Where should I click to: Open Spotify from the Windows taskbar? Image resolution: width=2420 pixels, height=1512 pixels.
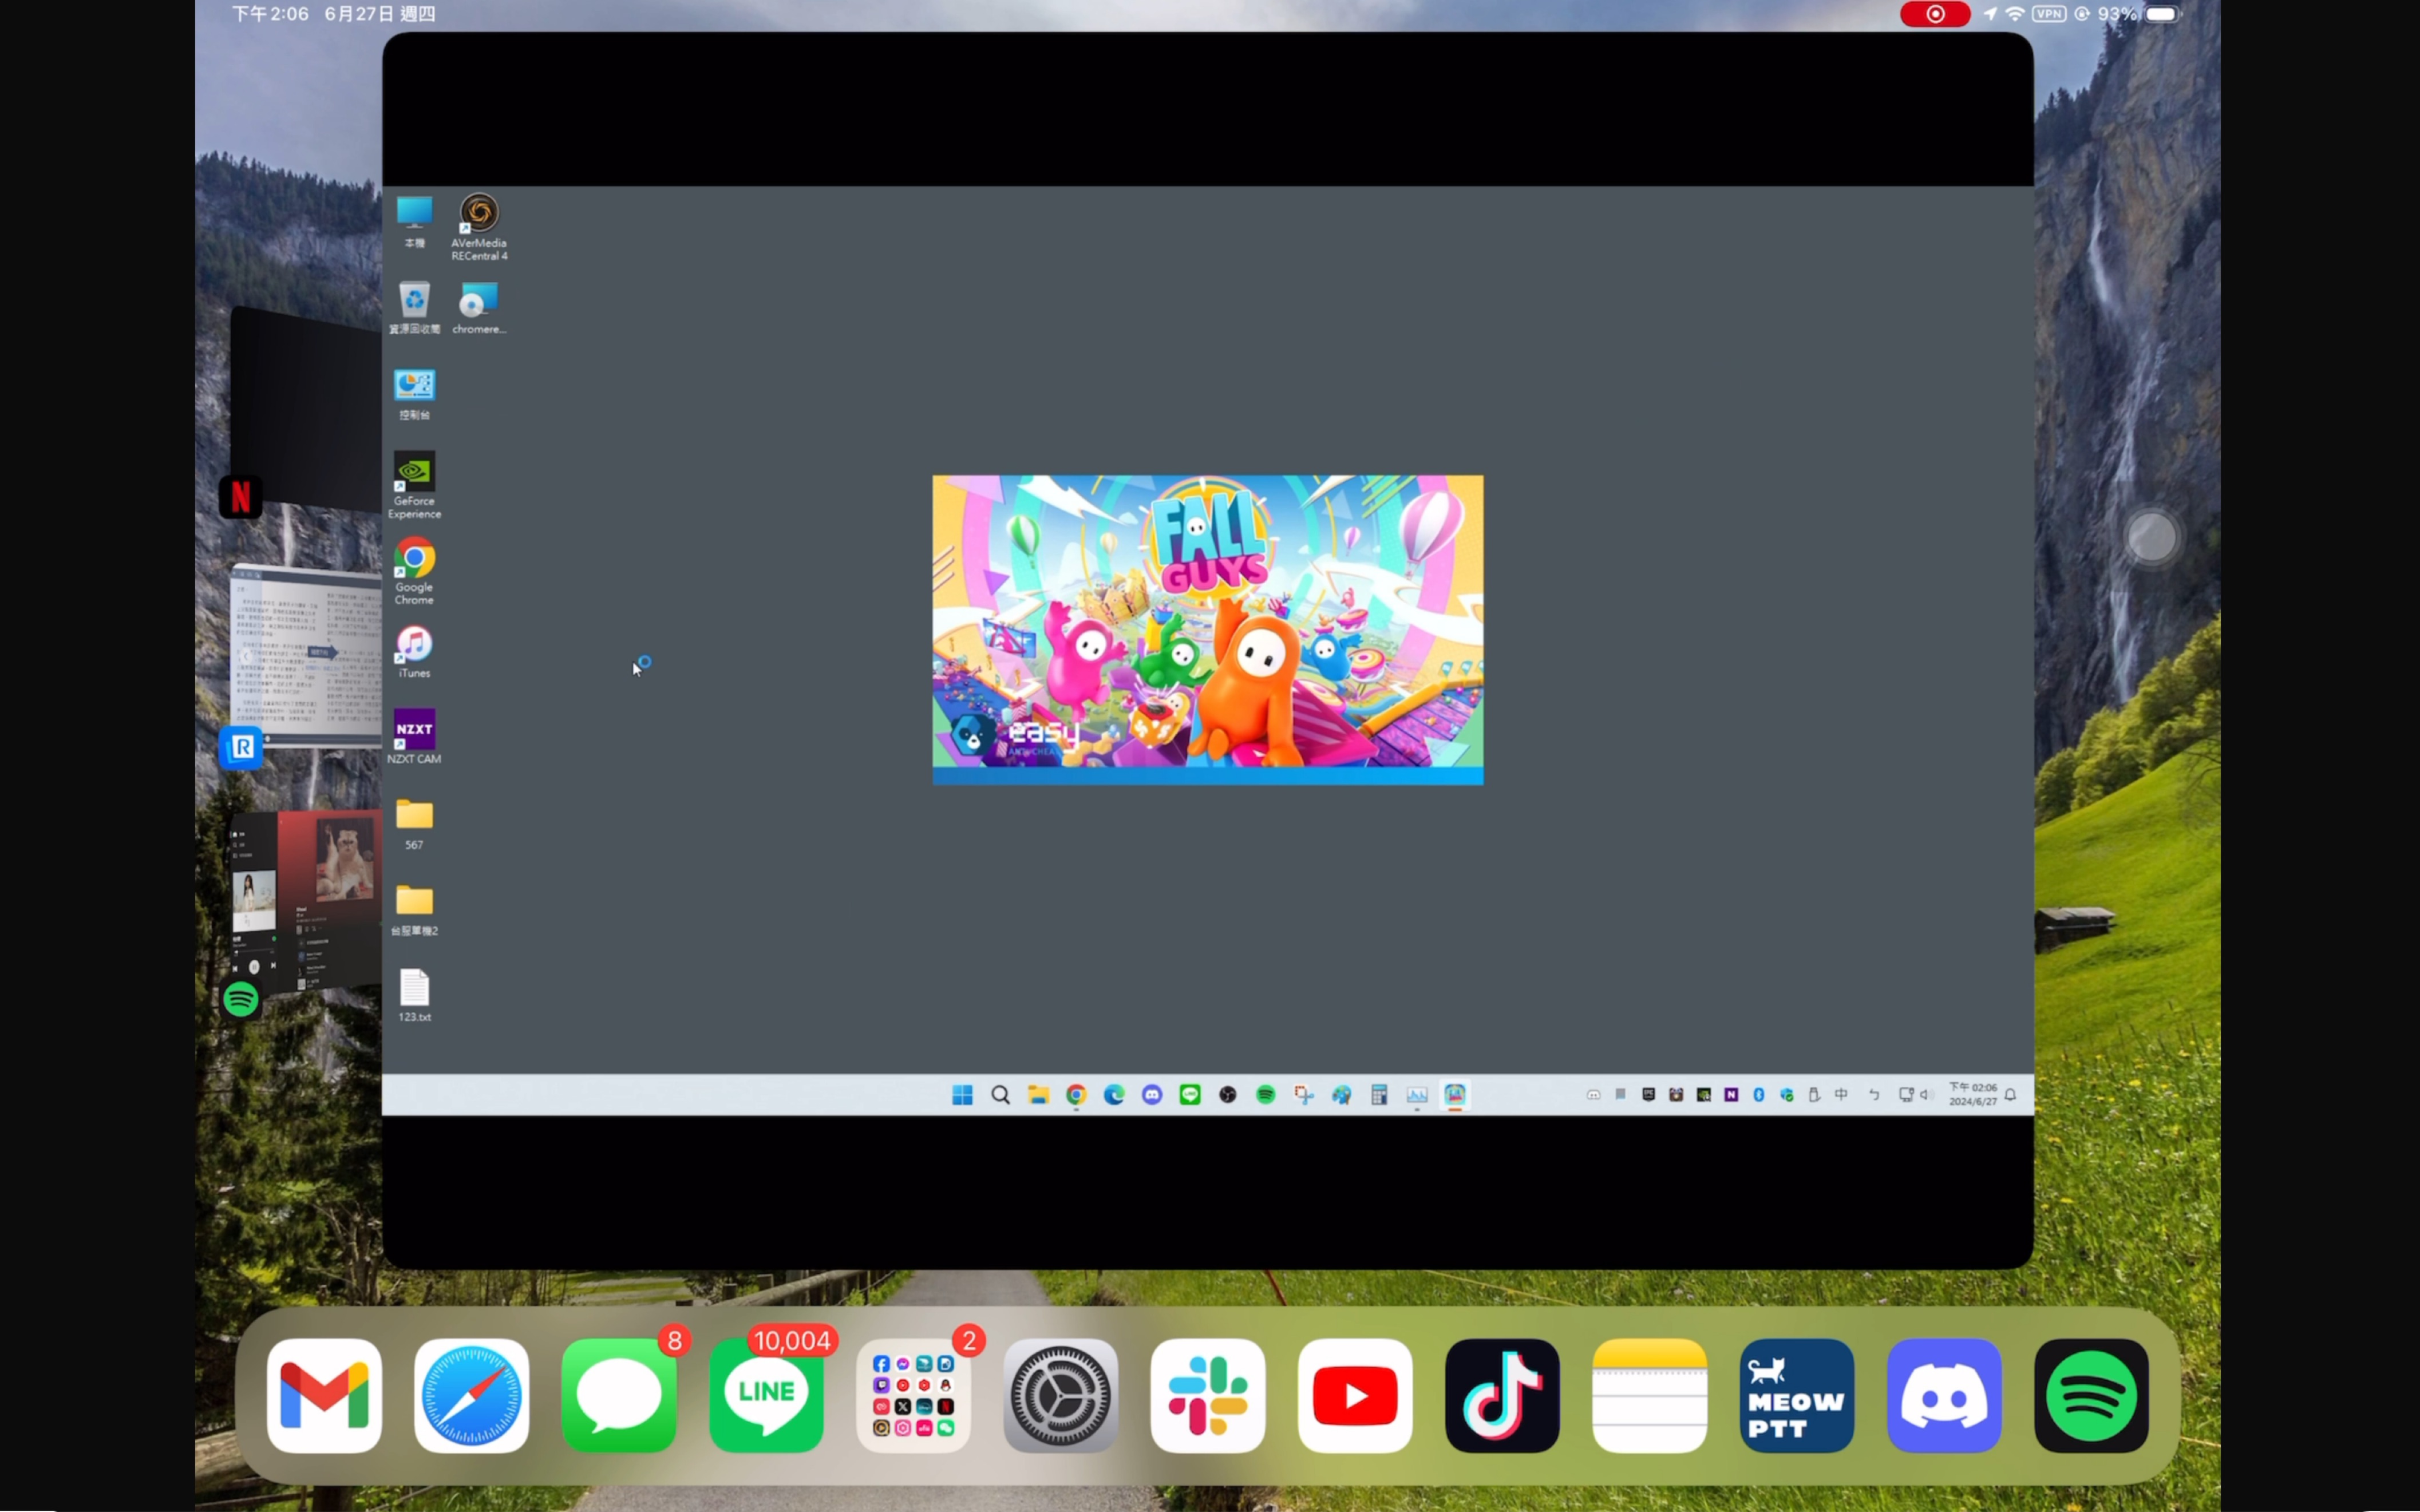pos(1266,1095)
